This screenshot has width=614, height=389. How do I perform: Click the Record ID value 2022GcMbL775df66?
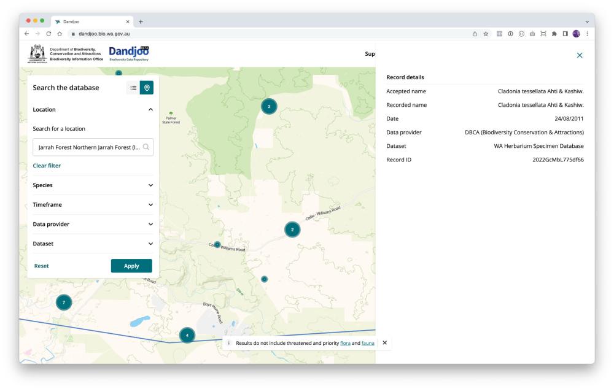pyautogui.click(x=558, y=160)
